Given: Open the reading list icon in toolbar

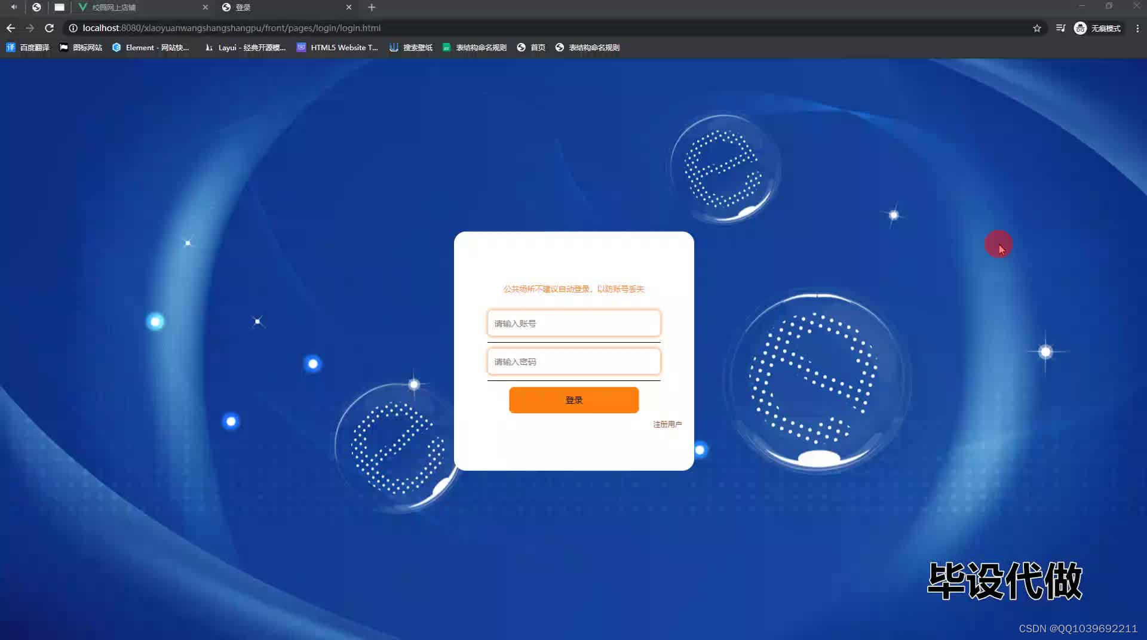Looking at the screenshot, I should (x=1060, y=28).
